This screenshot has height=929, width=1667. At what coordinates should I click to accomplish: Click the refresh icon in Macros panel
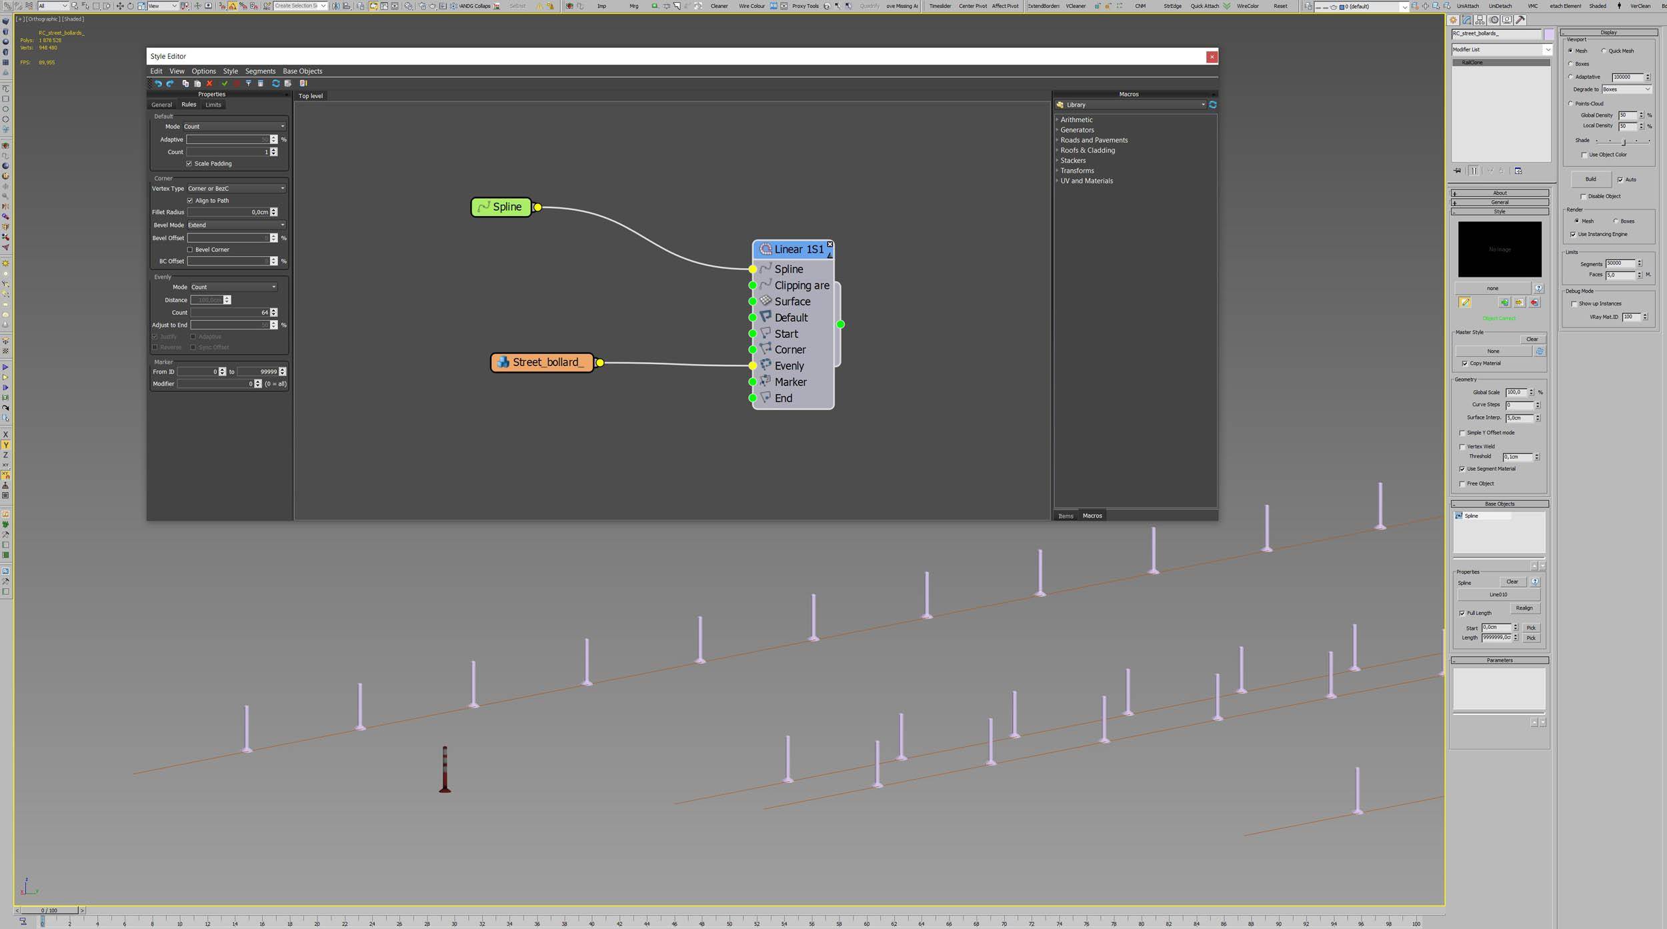(x=1212, y=105)
